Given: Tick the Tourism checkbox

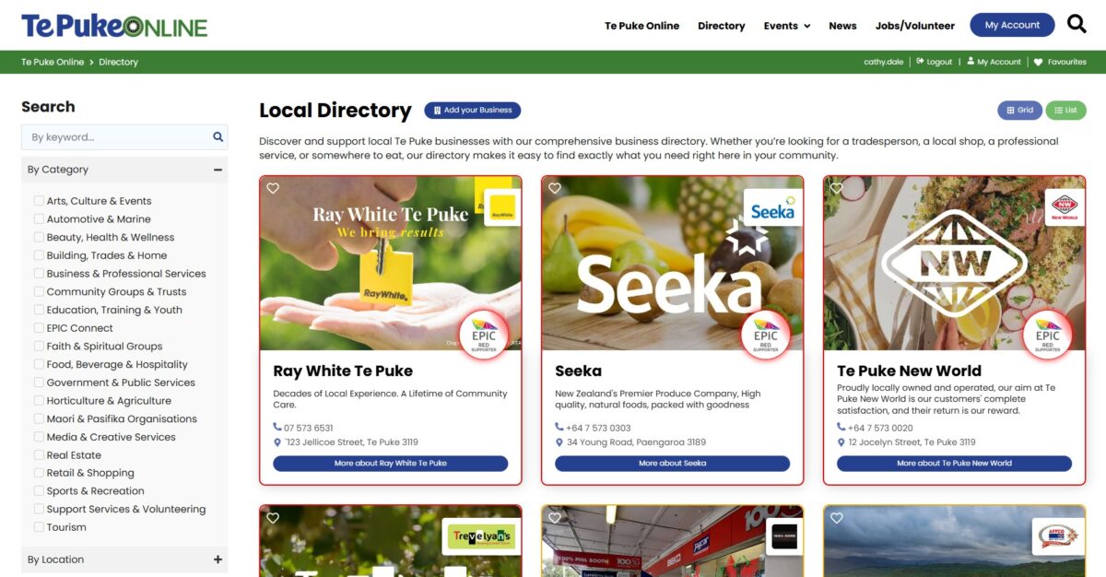Looking at the screenshot, I should tap(39, 527).
